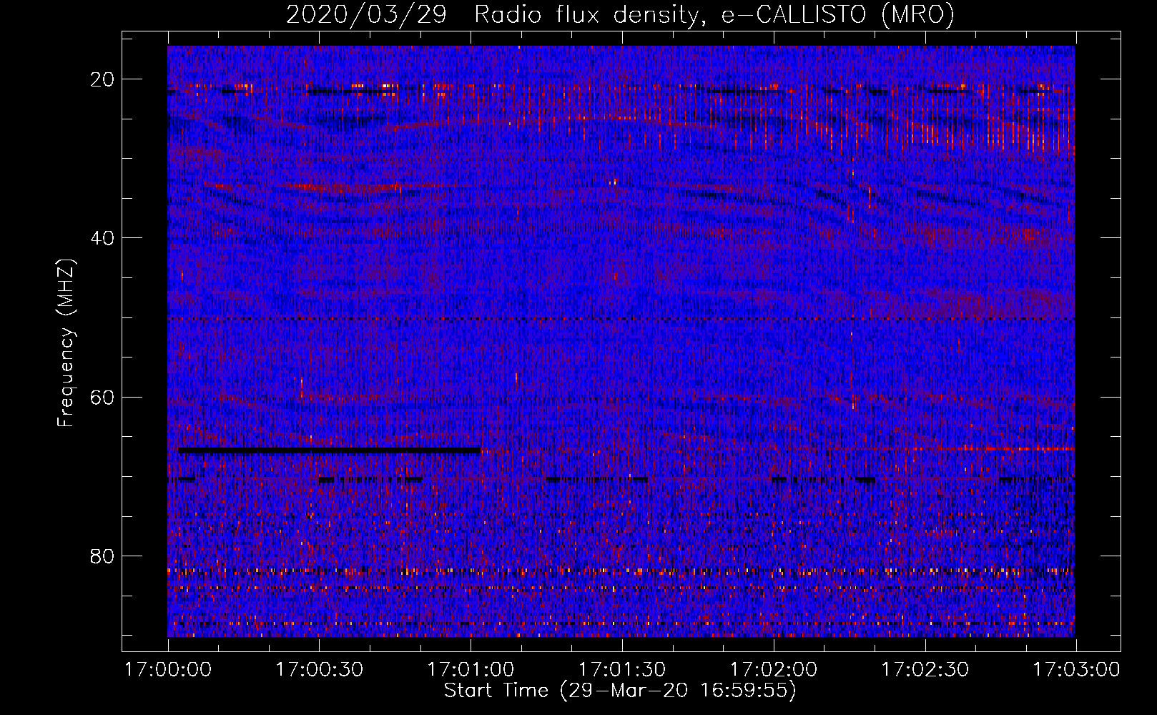Screen dimensions: 1157x715
Task: Click the 80 MHz frequency tick label
Action: pyautogui.click(x=103, y=556)
